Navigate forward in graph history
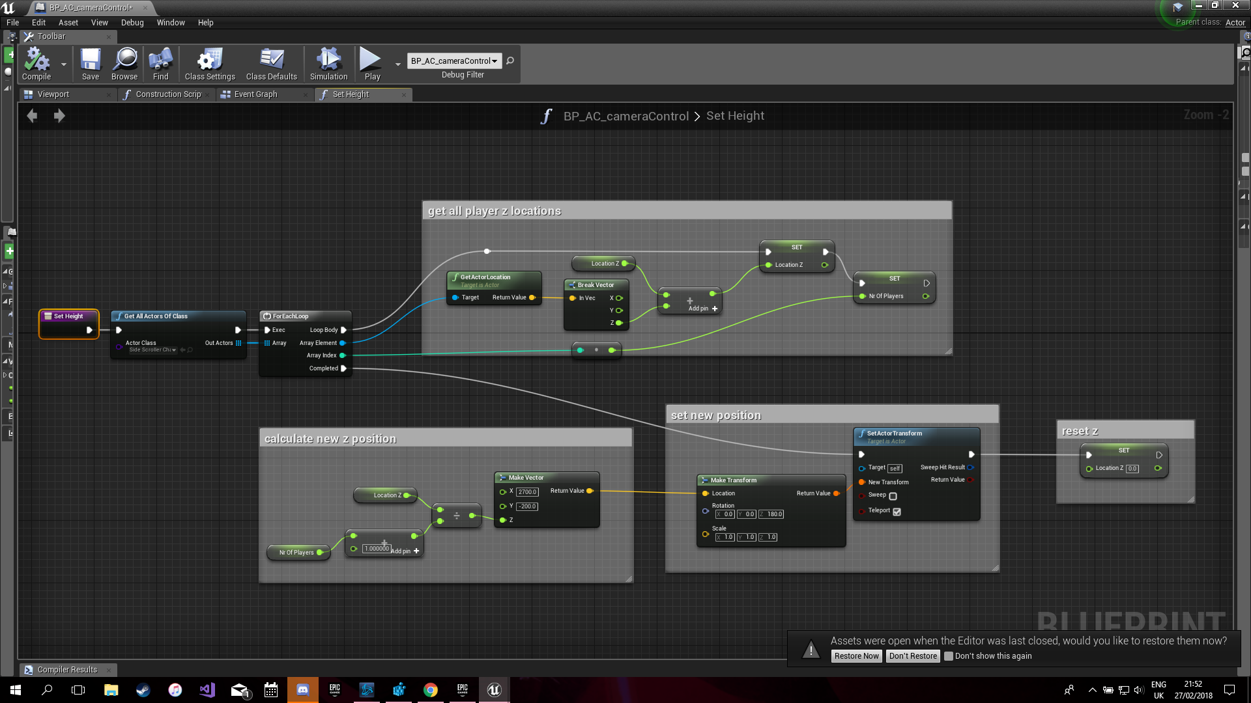Screen dimensions: 1251x703 point(59,116)
